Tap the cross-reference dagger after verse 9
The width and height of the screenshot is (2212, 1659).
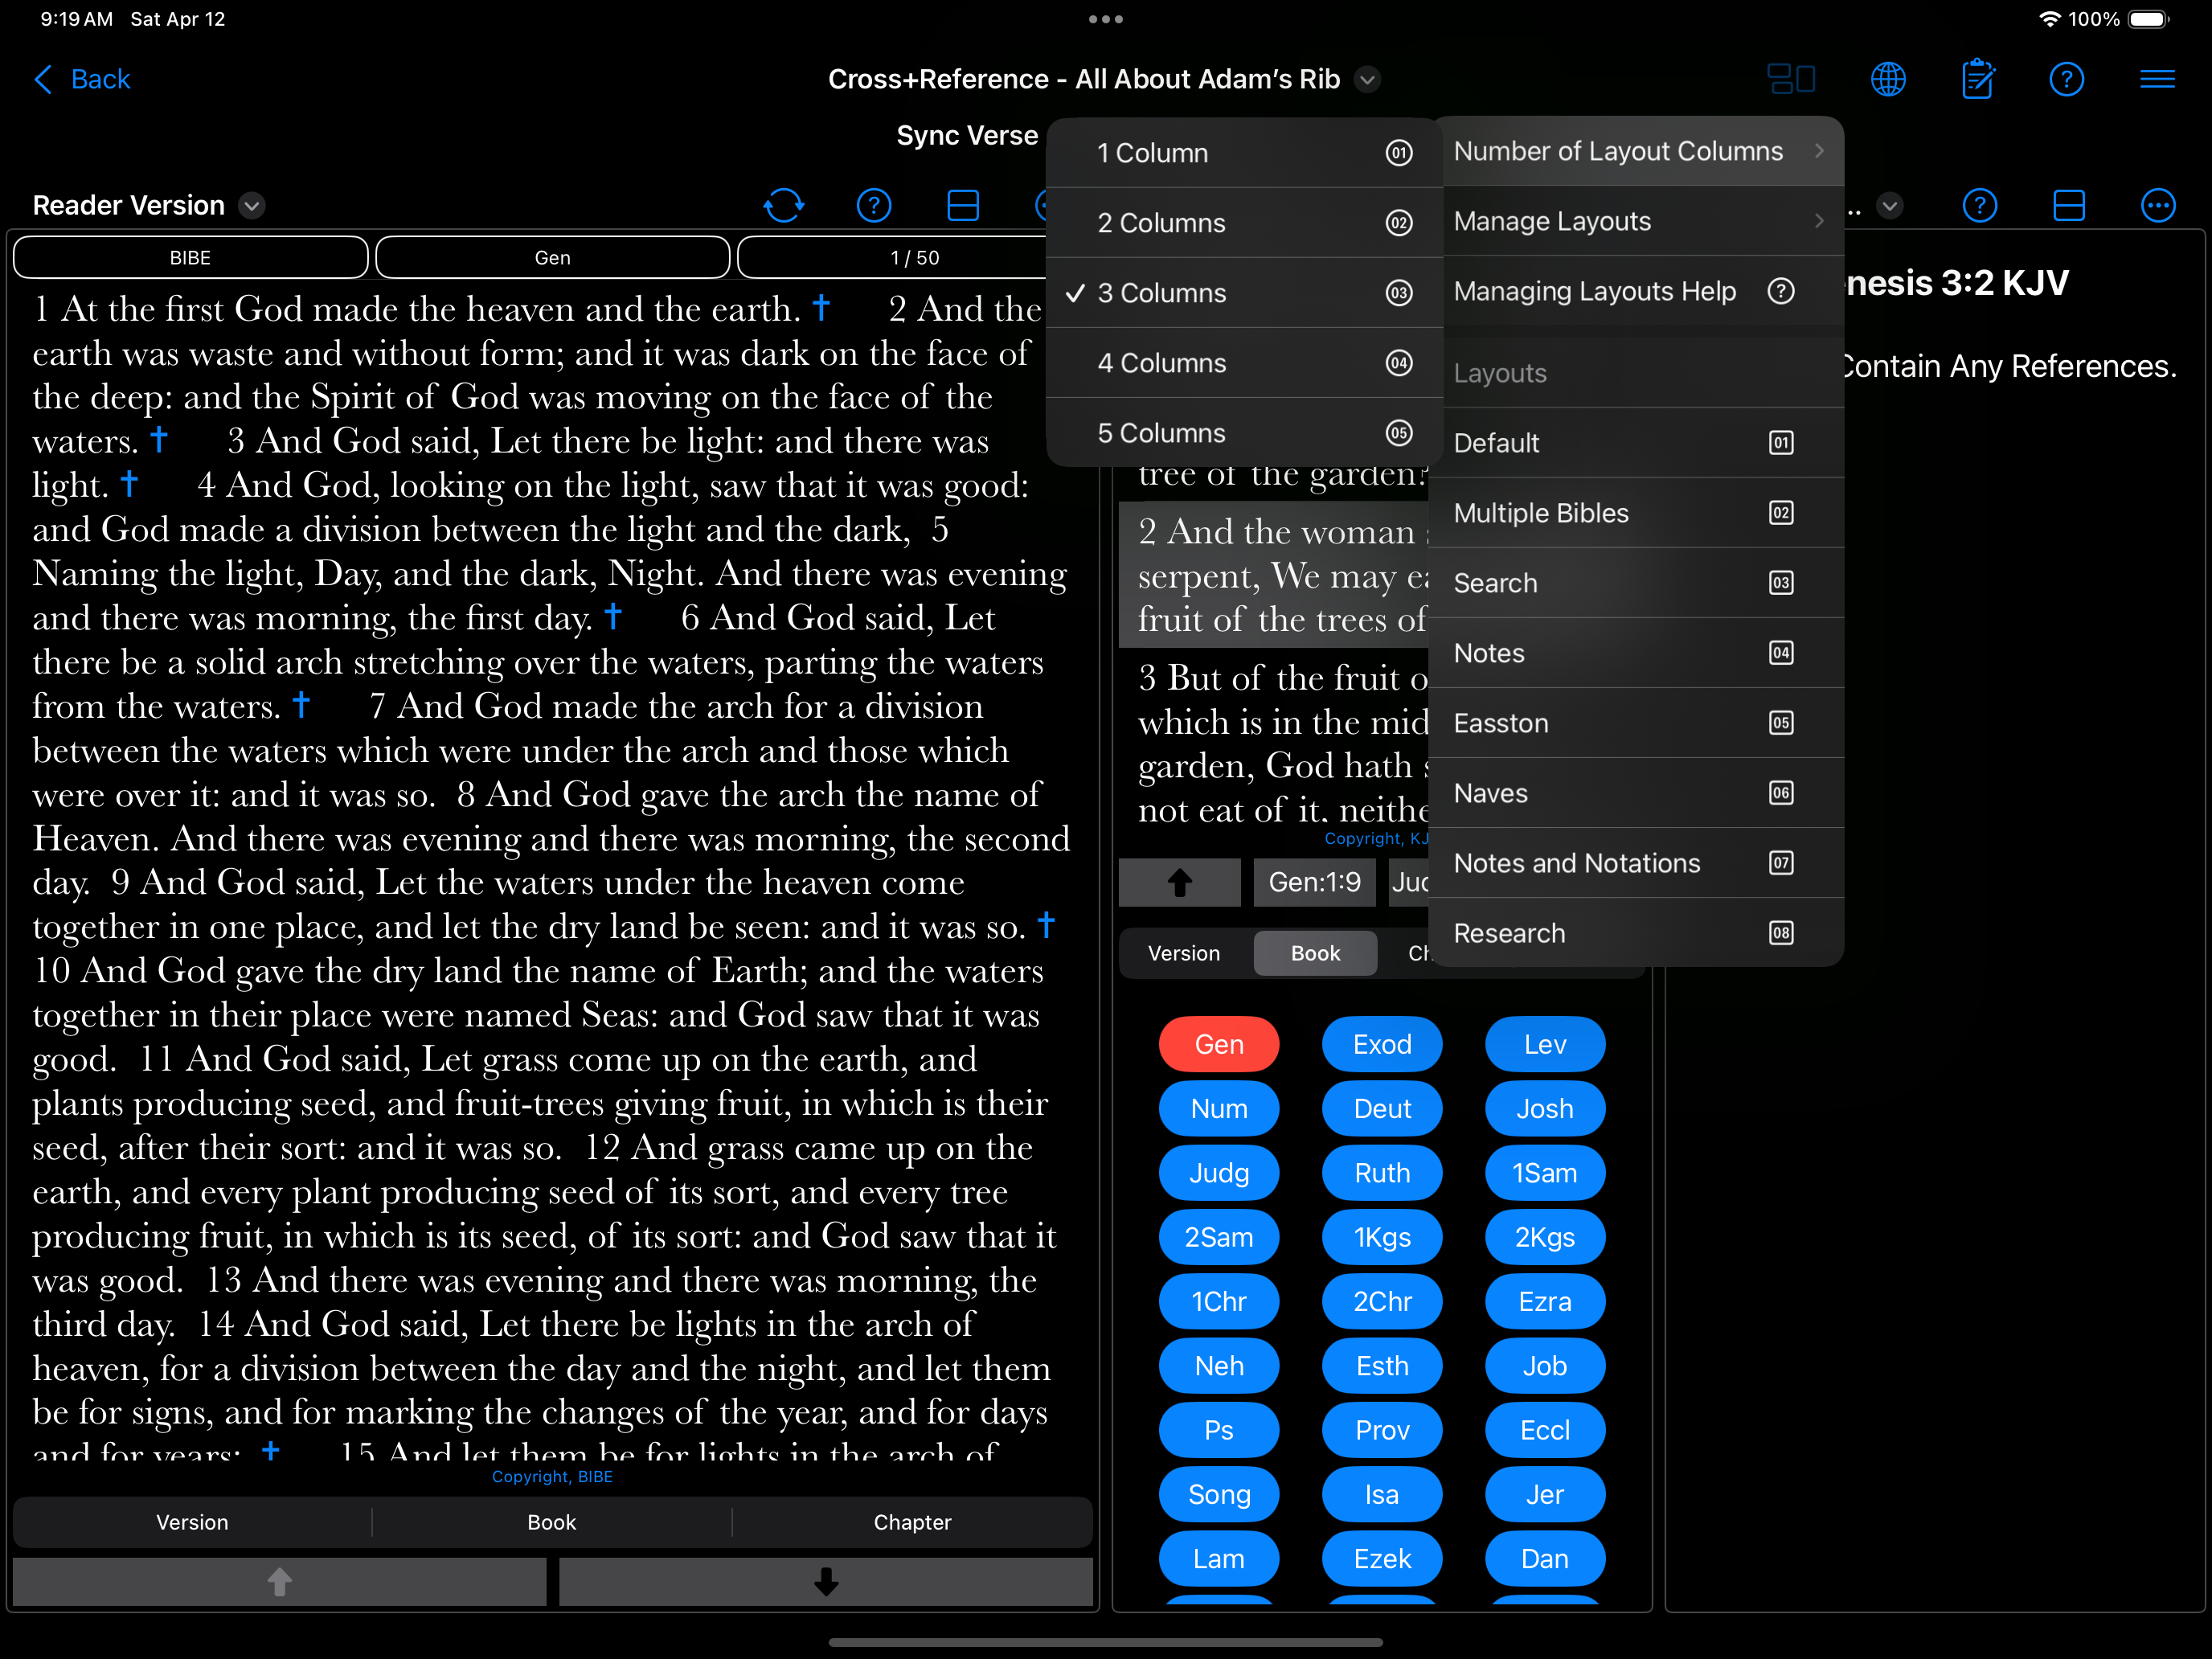point(1046,924)
